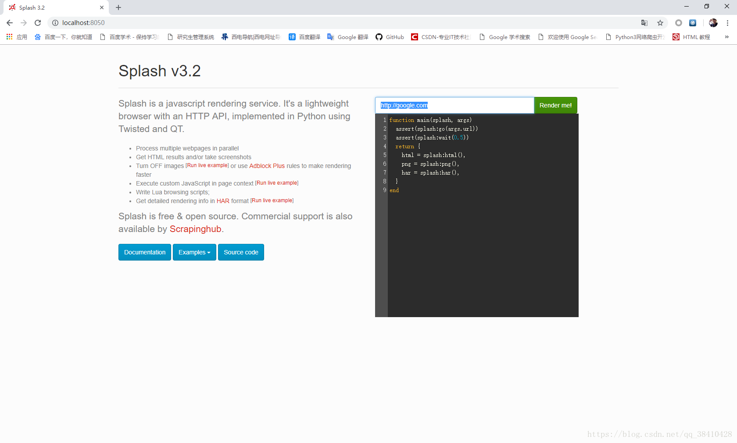Click code line 'html = splash:html(),'
This screenshot has height=443, width=737.
pos(433,155)
